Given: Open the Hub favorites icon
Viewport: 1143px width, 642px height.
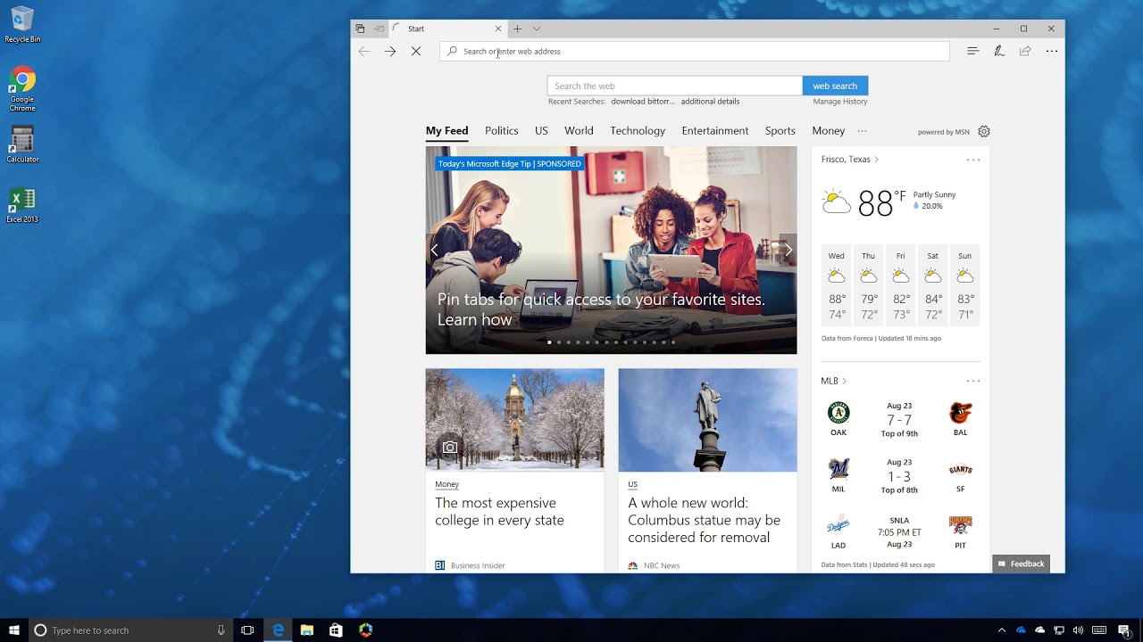Looking at the screenshot, I should [972, 51].
